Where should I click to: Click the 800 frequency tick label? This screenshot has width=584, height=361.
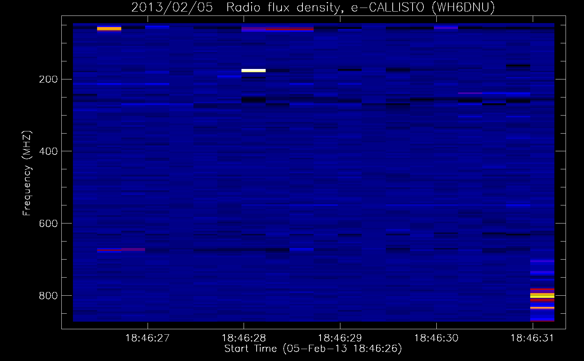point(48,296)
